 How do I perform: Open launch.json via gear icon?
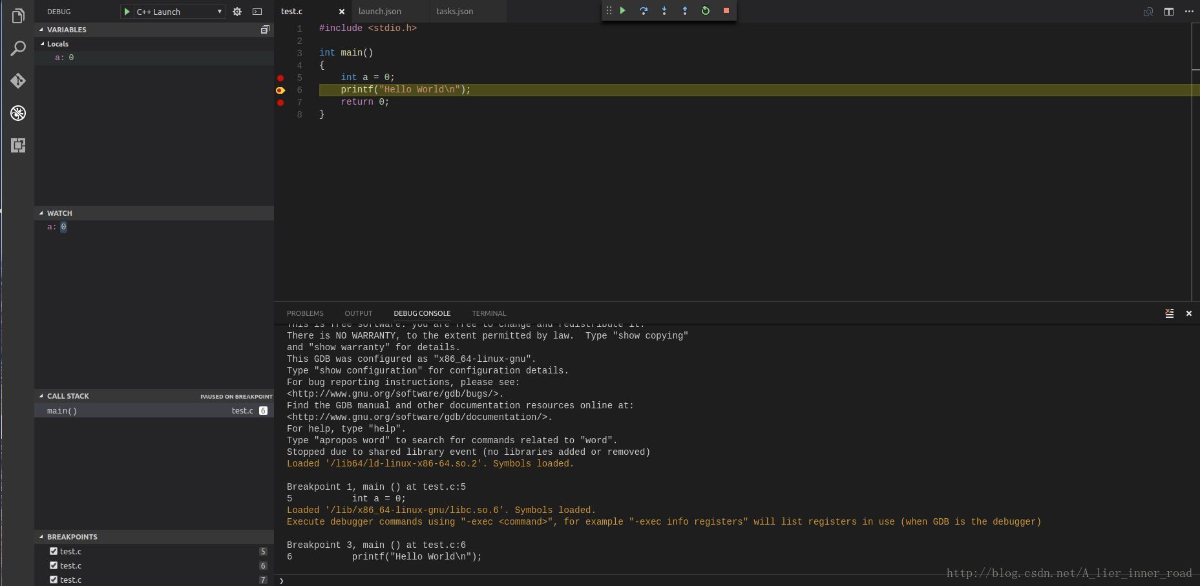pos(237,12)
